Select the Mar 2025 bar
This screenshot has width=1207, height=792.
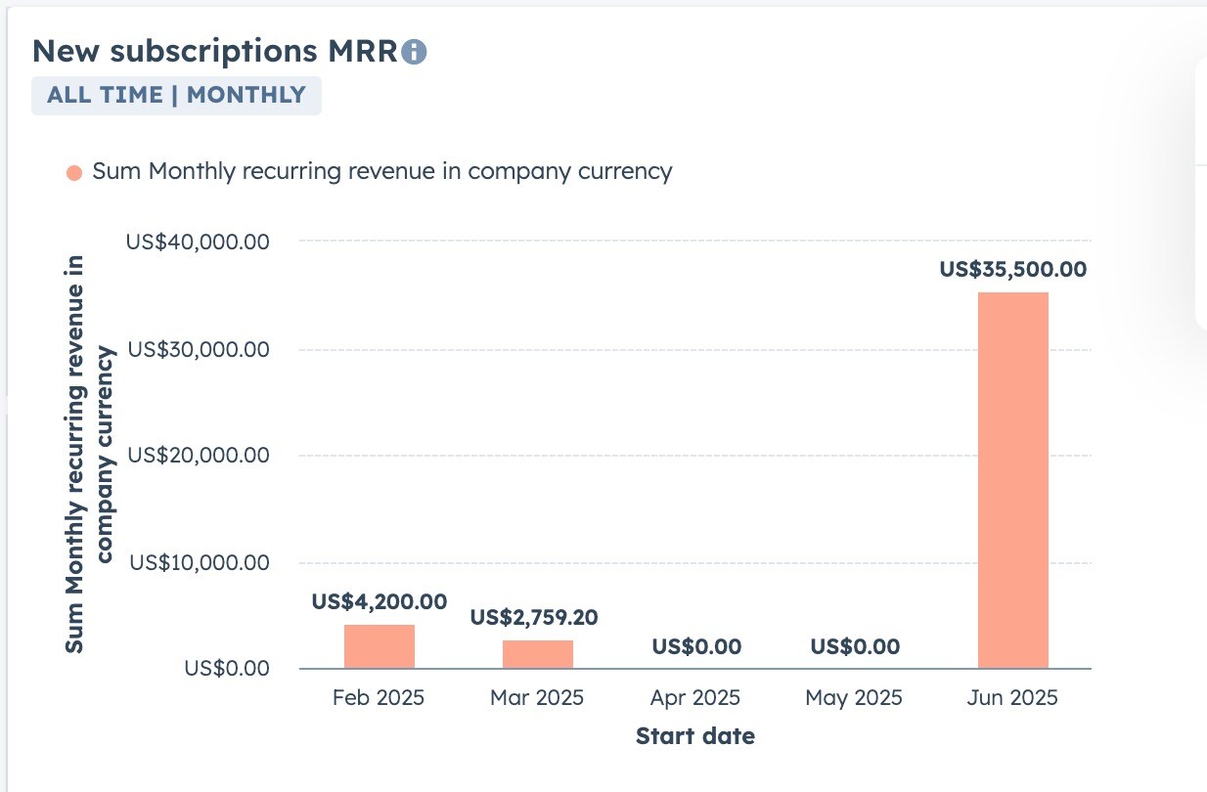tap(537, 654)
